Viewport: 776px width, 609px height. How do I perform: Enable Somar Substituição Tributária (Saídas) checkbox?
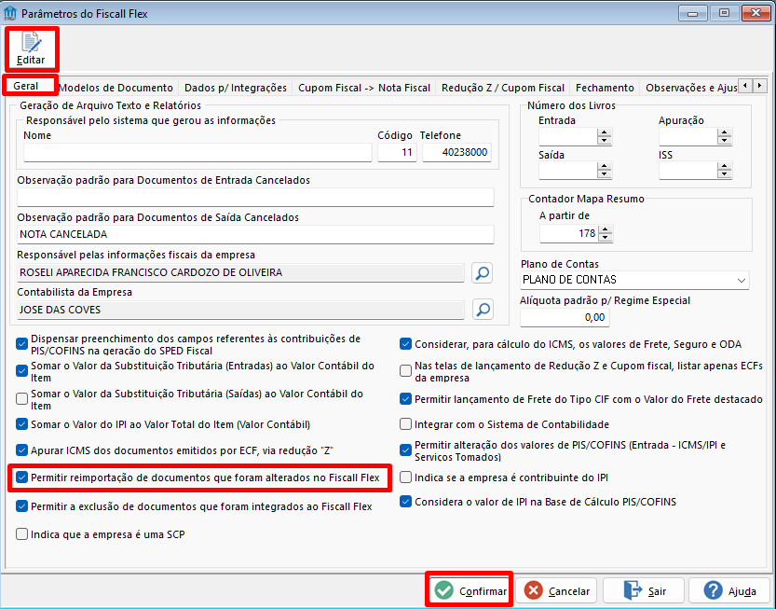pyautogui.click(x=21, y=399)
